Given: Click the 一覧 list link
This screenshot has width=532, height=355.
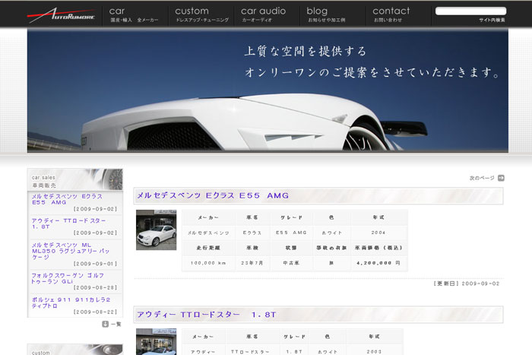Looking at the screenshot, I should (116, 324).
